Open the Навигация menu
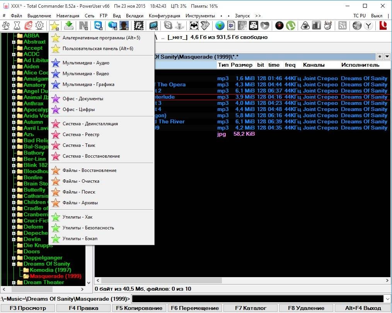This screenshot has height=313, width=392. 68,16
